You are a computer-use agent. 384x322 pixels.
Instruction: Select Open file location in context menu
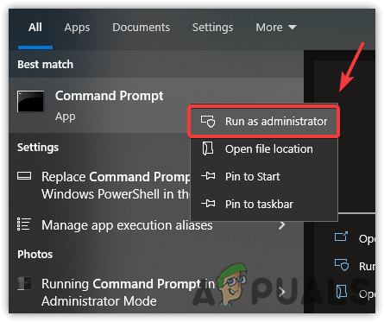coord(264,149)
